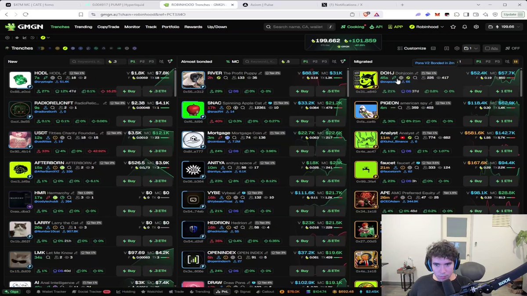Toggle the OFF rocket switch
The height and width of the screenshot is (296, 527).
click(x=513, y=48)
